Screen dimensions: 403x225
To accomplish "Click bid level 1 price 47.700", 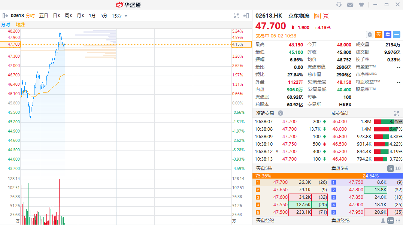I will (x=281, y=182).
